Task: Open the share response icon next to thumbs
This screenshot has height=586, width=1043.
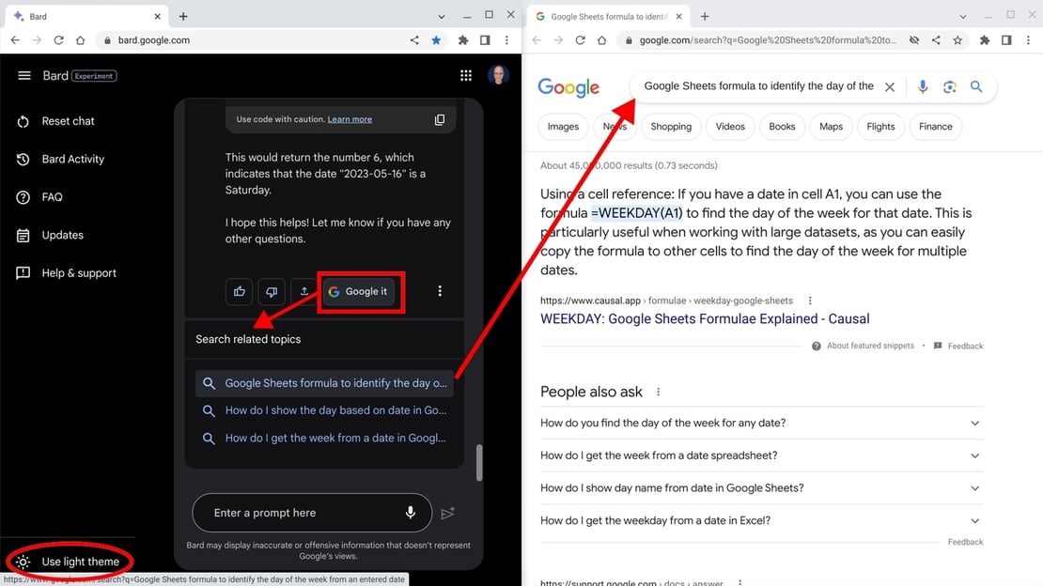Action: (303, 291)
